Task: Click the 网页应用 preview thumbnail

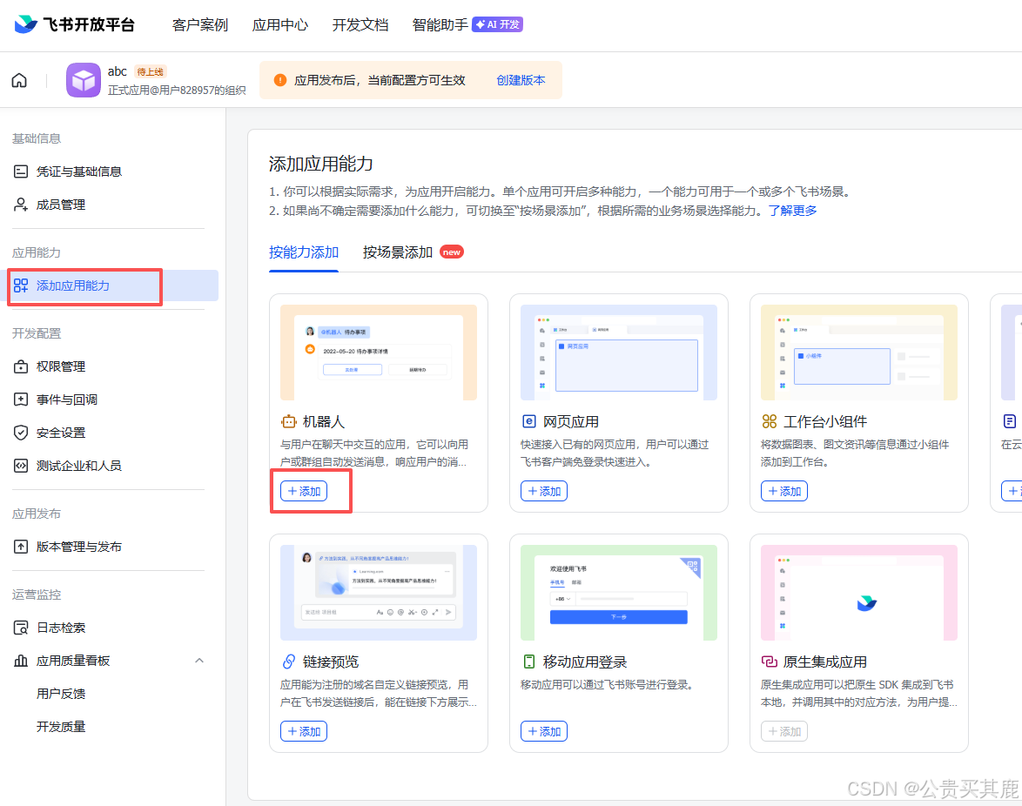Action: coord(619,353)
